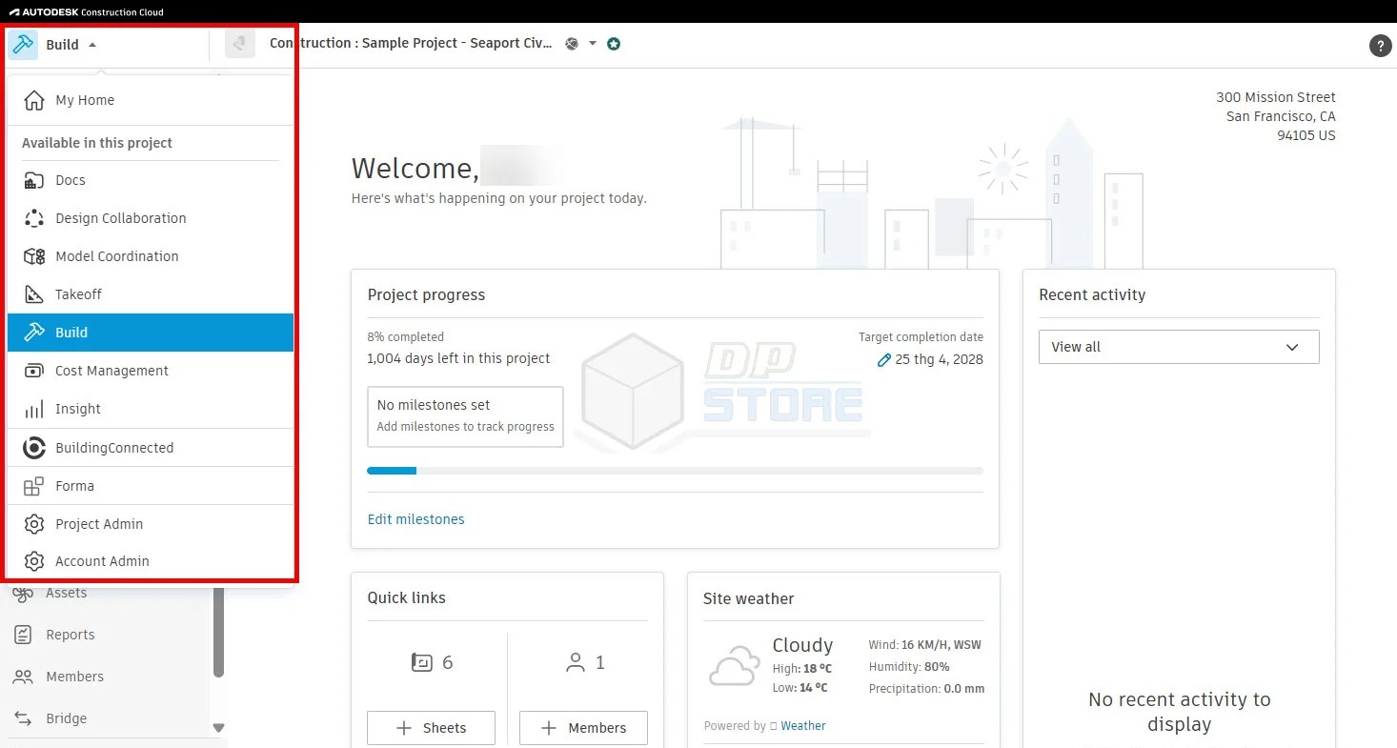Image resolution: width=1397 pixels, height=748 pixels.
Task: Open the Weather provider link
Action: [x=803, y=726]
